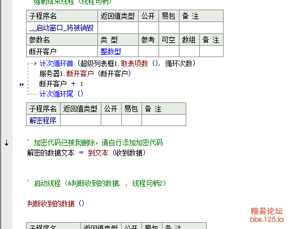Toggle the 数组 cell for 断开客户 parameter
The width and height of the screenshot is (291, 229).
point(189,51)
